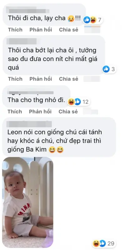The width and height of the screenshot is (129, 250).
Task: Click the blue like icon beside the 12 count
Action: coord(77,102)
